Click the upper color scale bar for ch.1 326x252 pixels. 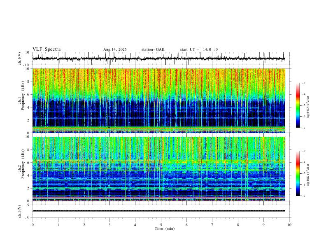point(298,105)
